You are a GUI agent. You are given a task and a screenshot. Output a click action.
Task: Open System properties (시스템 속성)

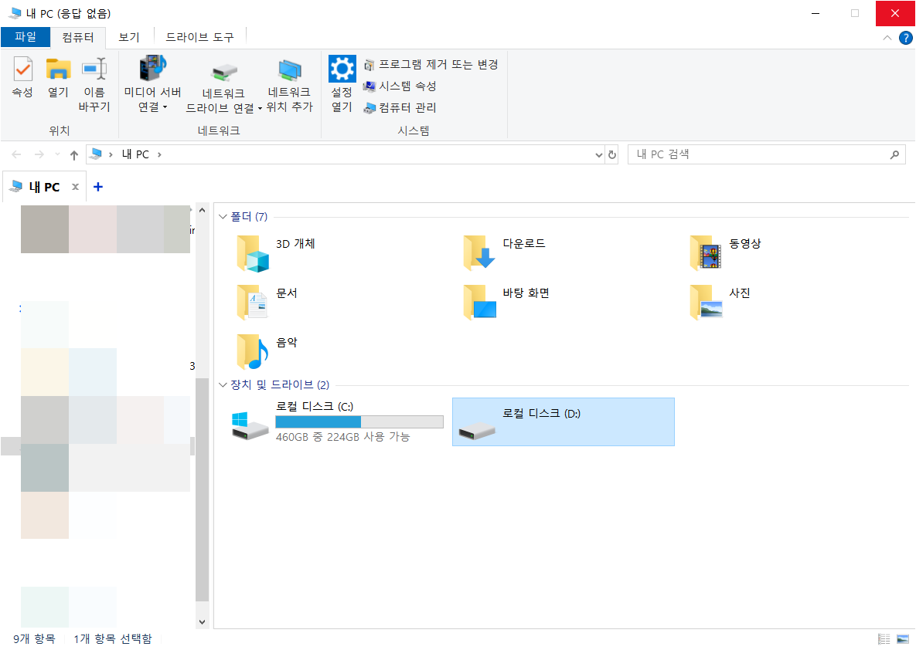410,86
